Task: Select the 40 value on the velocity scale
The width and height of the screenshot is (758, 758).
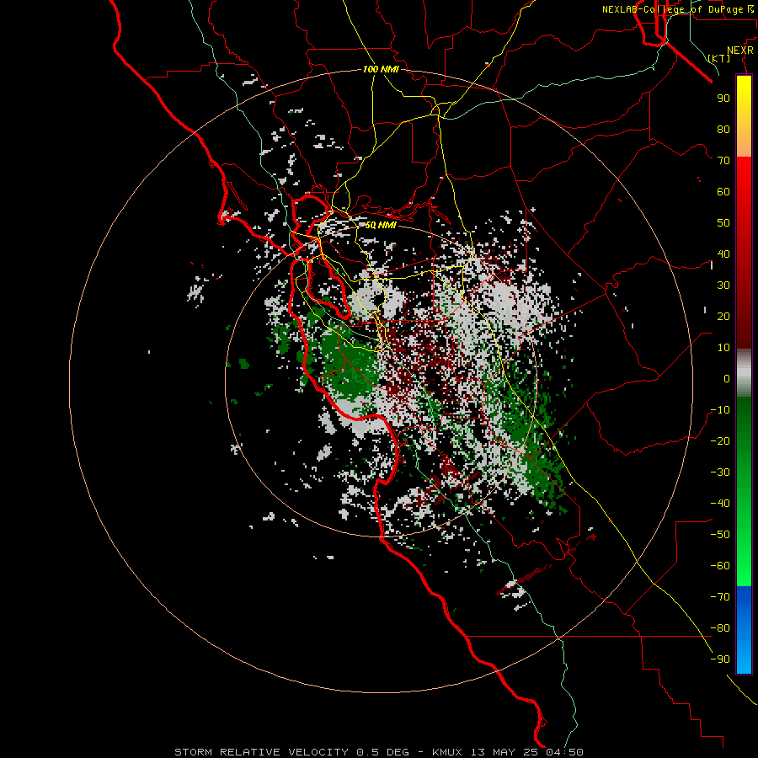Action: tap(723, 254)
